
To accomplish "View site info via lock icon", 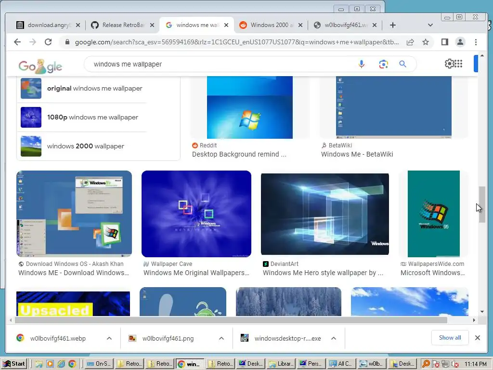I will point(67,42).
